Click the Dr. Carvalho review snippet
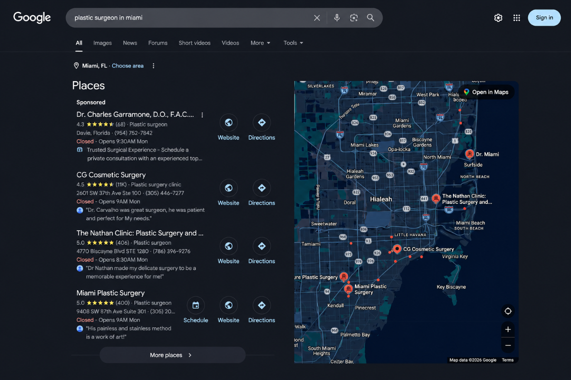 click(x=145, y=214)
